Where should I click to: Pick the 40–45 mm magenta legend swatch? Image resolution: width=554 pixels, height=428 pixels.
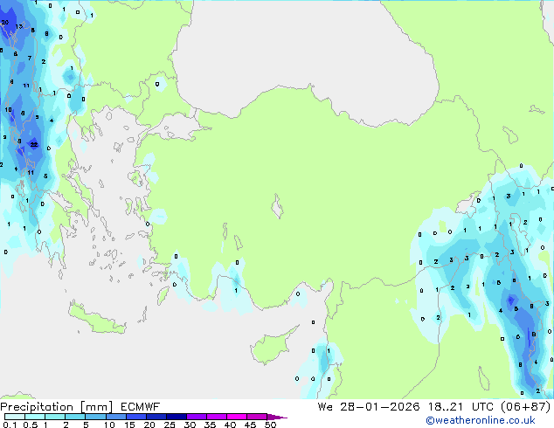click(x=237, y=417)
